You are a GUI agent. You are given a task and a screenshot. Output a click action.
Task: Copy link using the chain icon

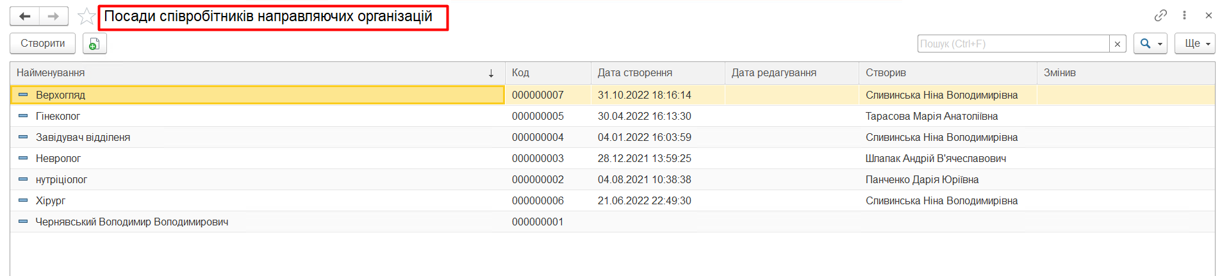pos(1160,15)
